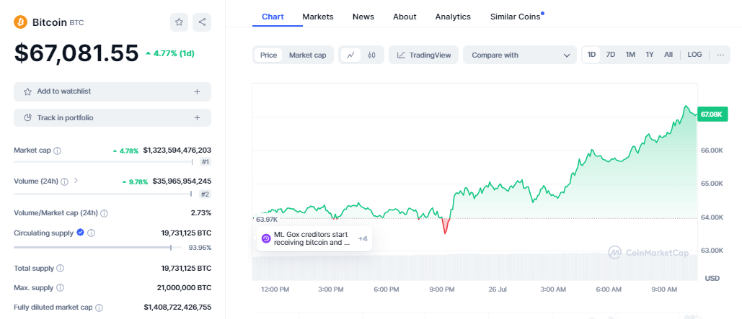Click the 4.77% (1d) change text
Screen dimensions: 742x319
170,53
